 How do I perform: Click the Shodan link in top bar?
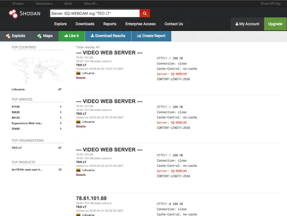18,3
